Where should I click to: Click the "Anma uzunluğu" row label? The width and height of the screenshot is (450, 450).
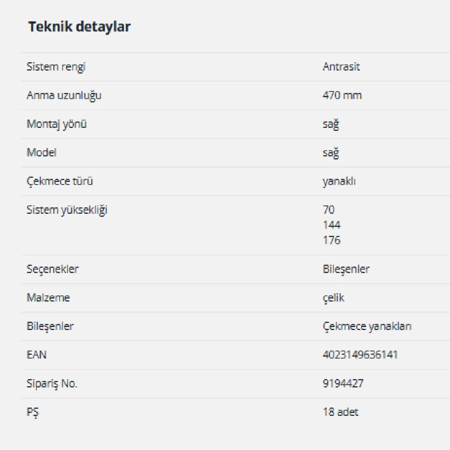(x=64, y=95)
